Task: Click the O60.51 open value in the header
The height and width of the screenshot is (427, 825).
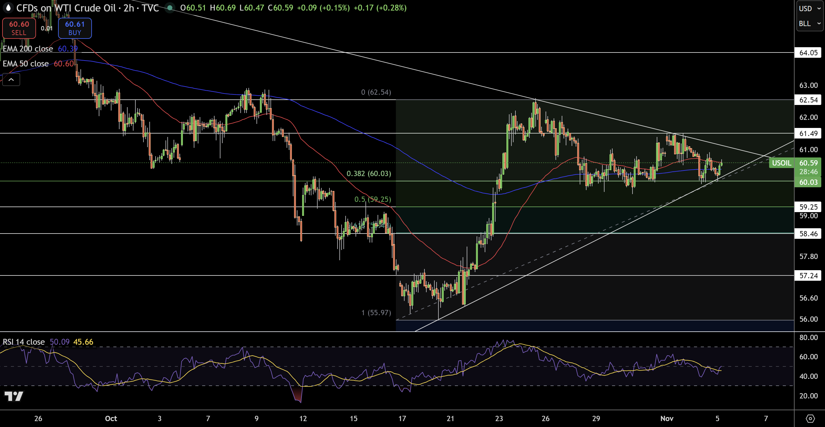Action: click(192, 8)
